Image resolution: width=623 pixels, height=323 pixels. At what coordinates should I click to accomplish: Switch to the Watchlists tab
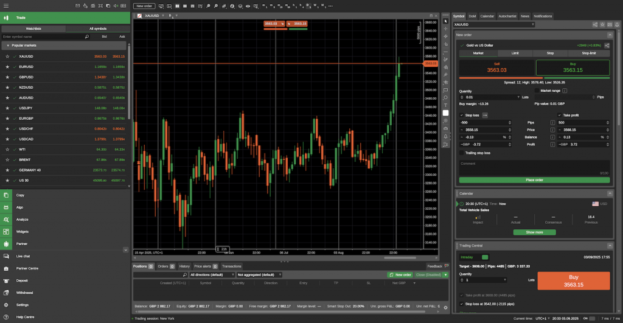point(33,29)
